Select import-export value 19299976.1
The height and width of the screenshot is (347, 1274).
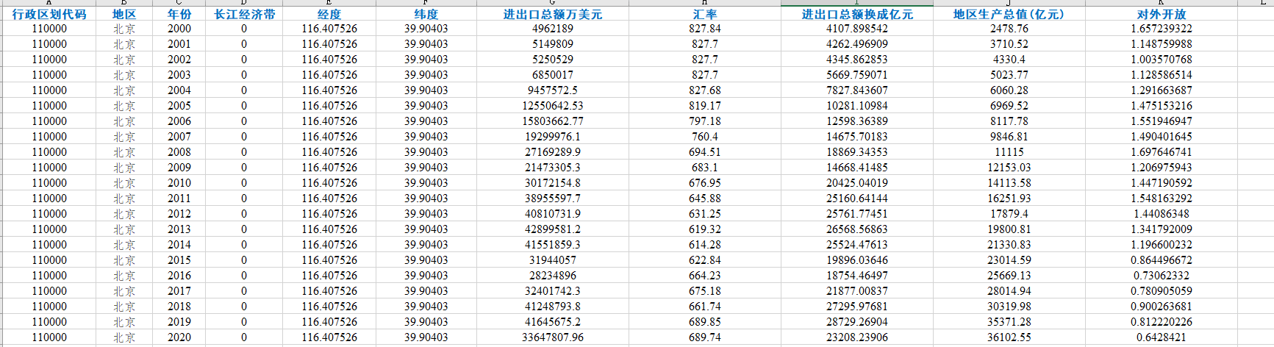point(553,137)
